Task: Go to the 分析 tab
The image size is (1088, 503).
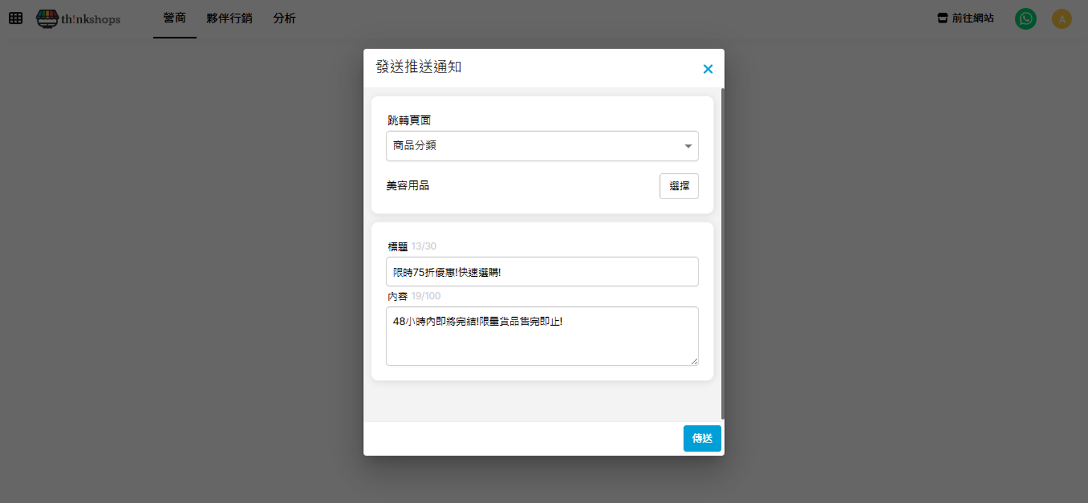Action: pos(284,18)
